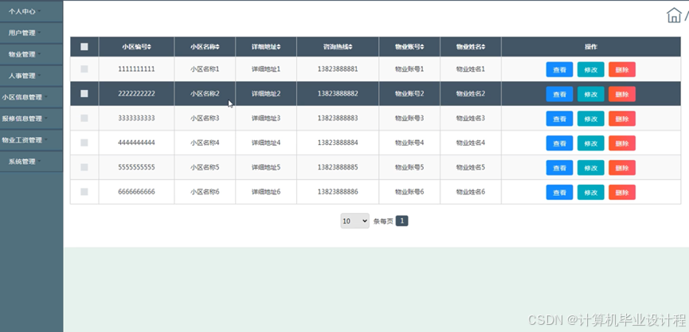Sort by 小区名称 column header
Viewport: 689px width, 332px height.
tap(205, 46)
